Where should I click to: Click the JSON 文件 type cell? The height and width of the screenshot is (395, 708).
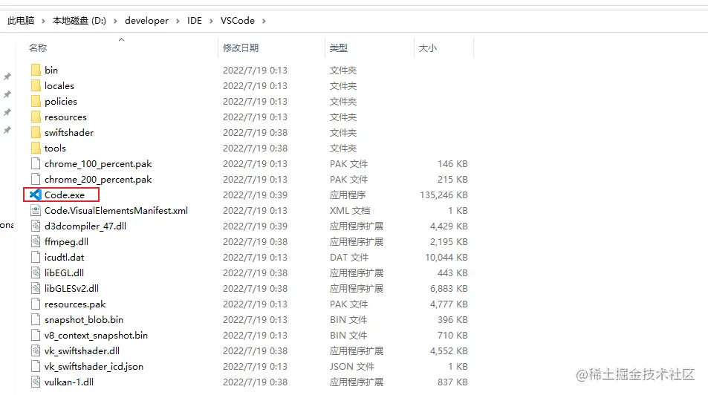coord(352,367)
